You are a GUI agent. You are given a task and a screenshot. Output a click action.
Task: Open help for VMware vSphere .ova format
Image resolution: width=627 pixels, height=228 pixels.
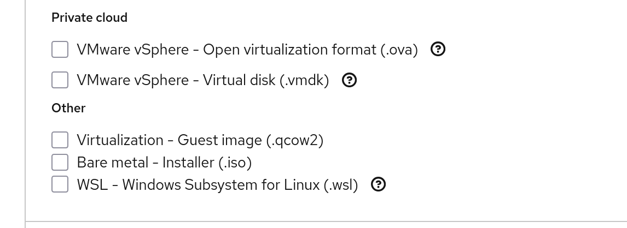(x=438, y=50)
